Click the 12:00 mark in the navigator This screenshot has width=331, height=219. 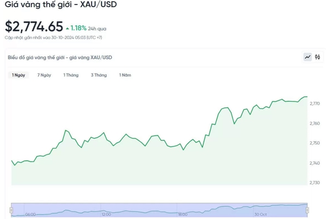(106, 214)
